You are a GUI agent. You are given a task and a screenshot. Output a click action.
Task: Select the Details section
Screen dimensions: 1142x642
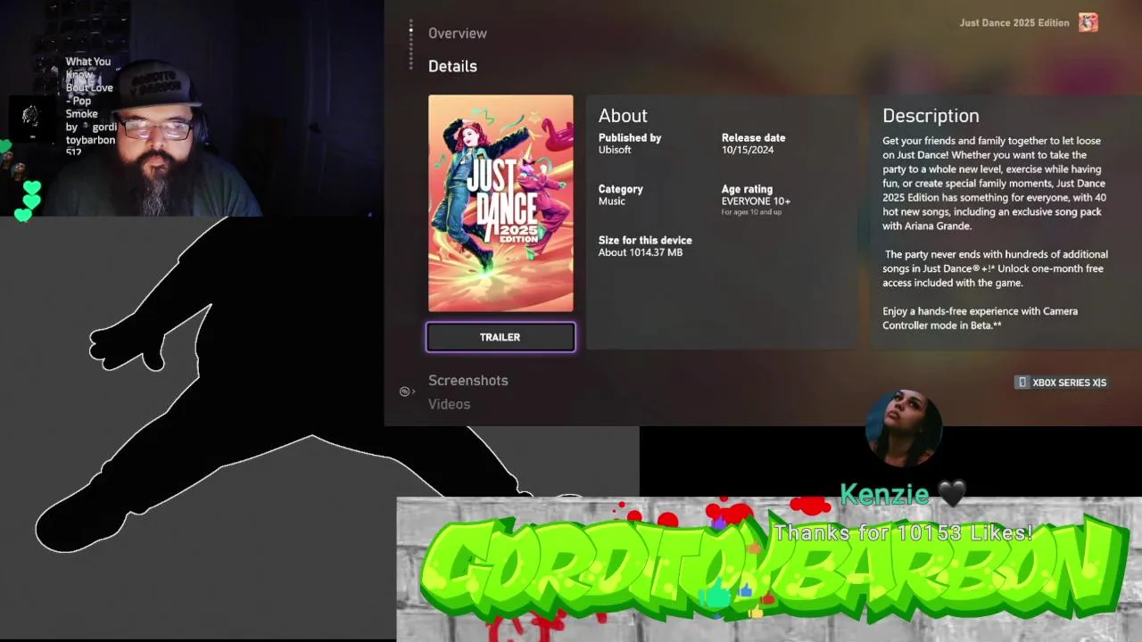[x=452, y=66]
